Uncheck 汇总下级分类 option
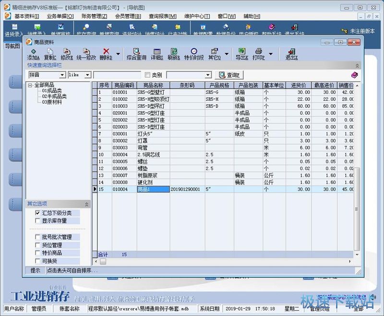This screenshot has width=384, height=316. click(x=37, y=213)
